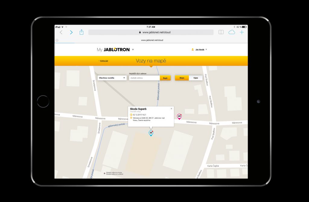Image resolution: width=309 pixels, height=202 pixels.
Task: Focus the Zadejte adresu input field
Action: 144,78
